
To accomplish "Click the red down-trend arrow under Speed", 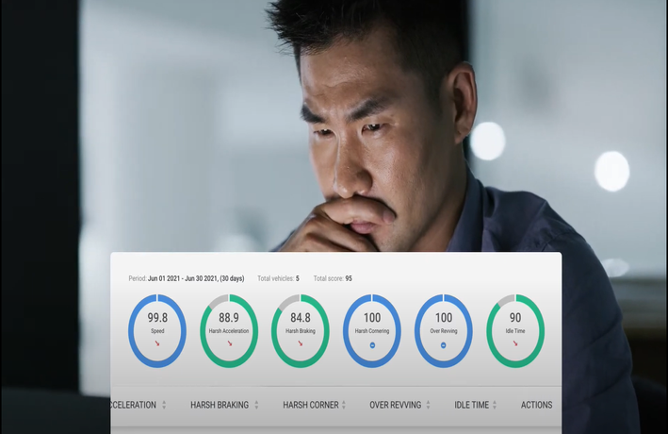I will coord(157,343).
